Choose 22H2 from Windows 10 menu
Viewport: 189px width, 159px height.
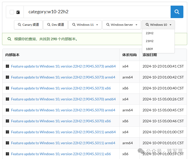(158, 33)
